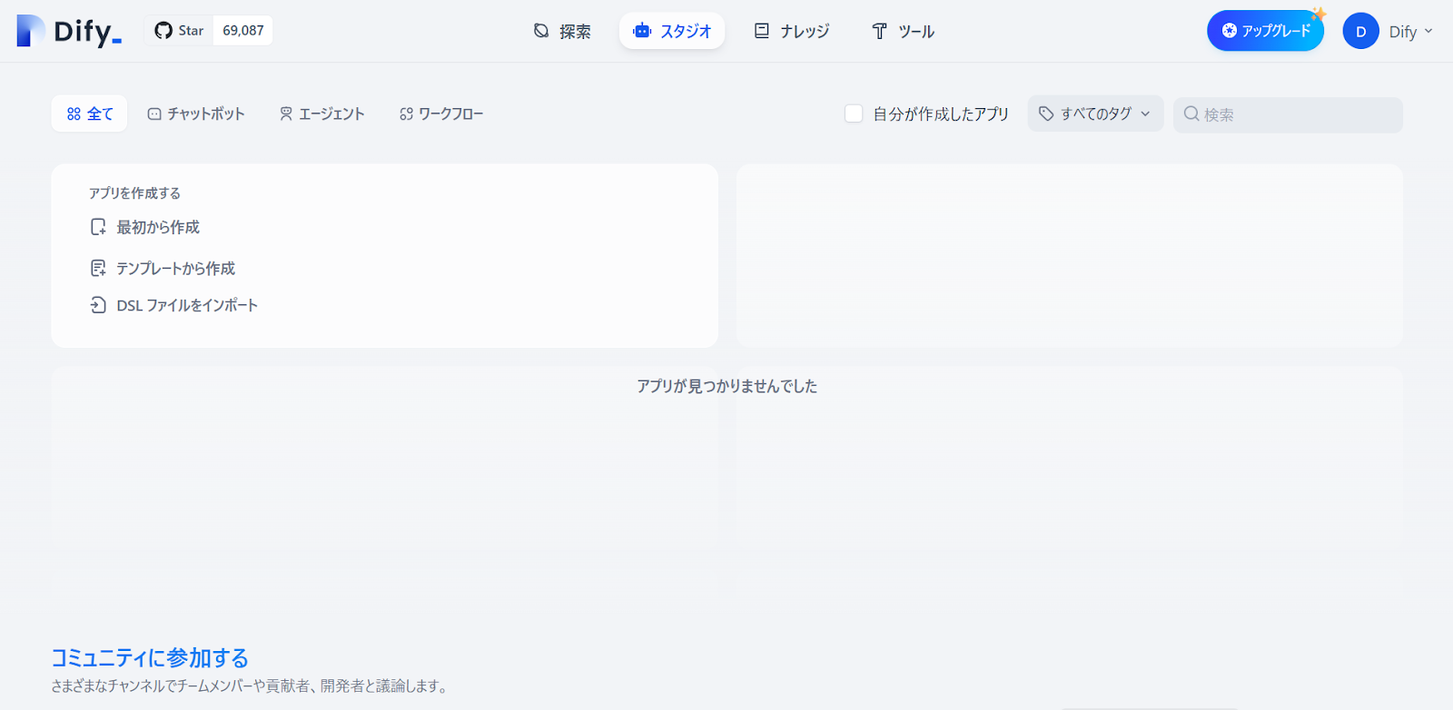Filter apps by ワークフロー tab
The height and width of the screenshot is (710, 1453).
click(441, 113)
